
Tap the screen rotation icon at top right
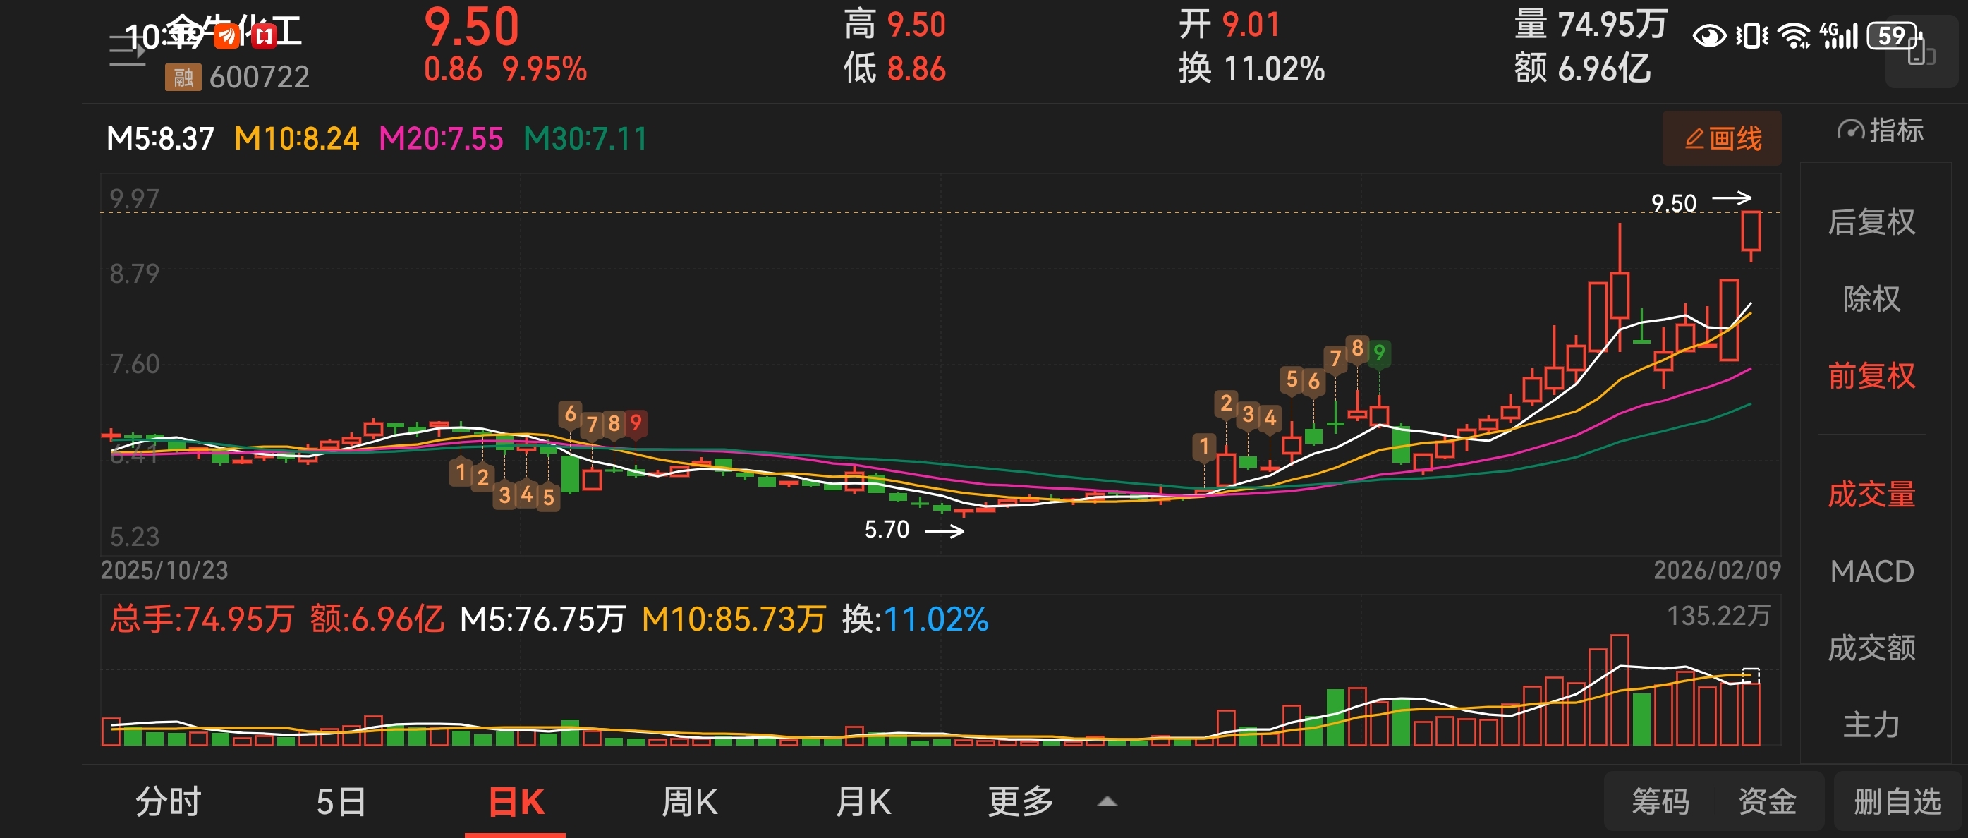pyautogui.click(x=1921, y=52)
